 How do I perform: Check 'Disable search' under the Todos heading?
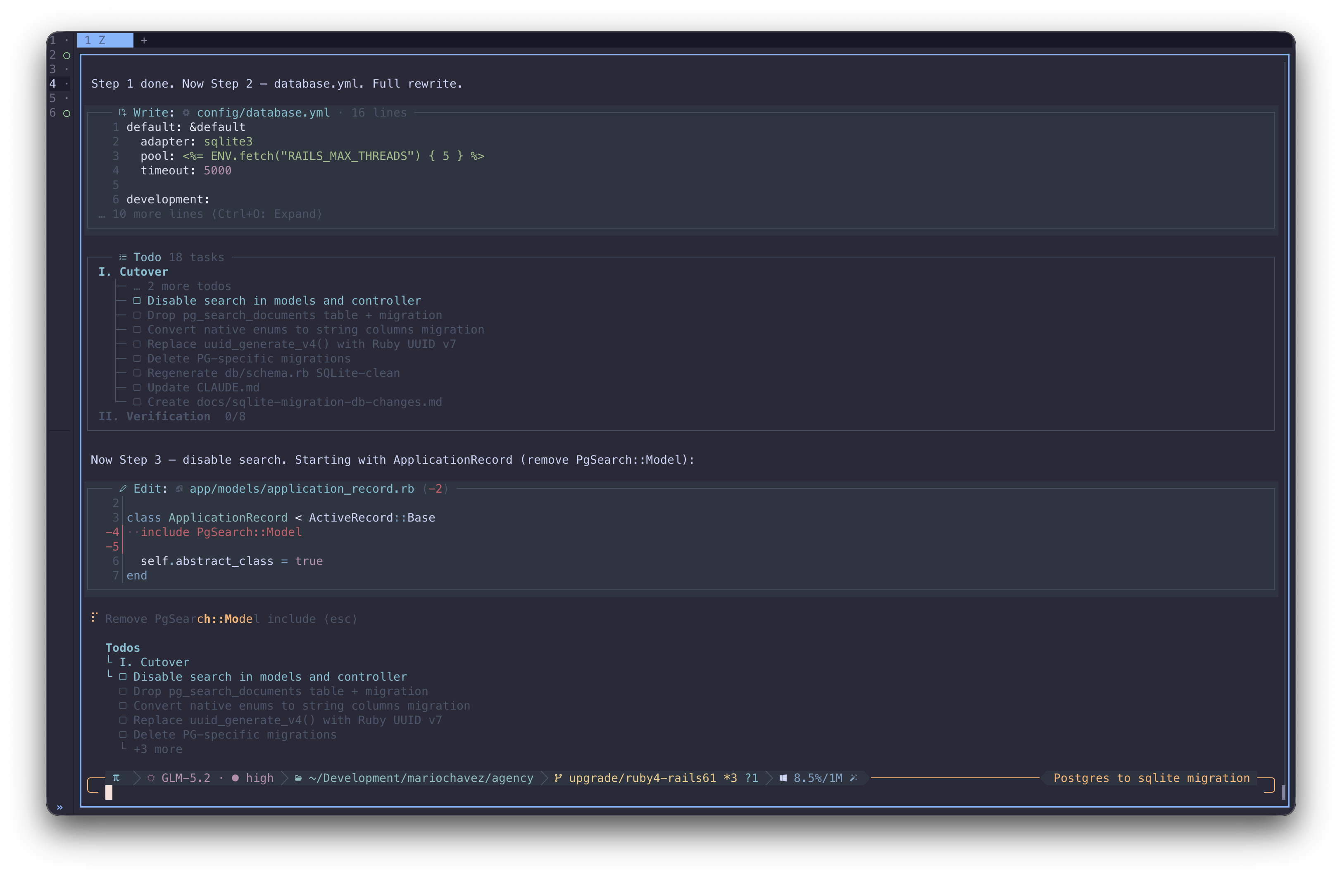123,677
